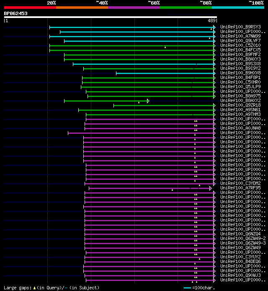
Task: Click the UniRef100_B4FCX5 label
Action: (x=240, y=50)
